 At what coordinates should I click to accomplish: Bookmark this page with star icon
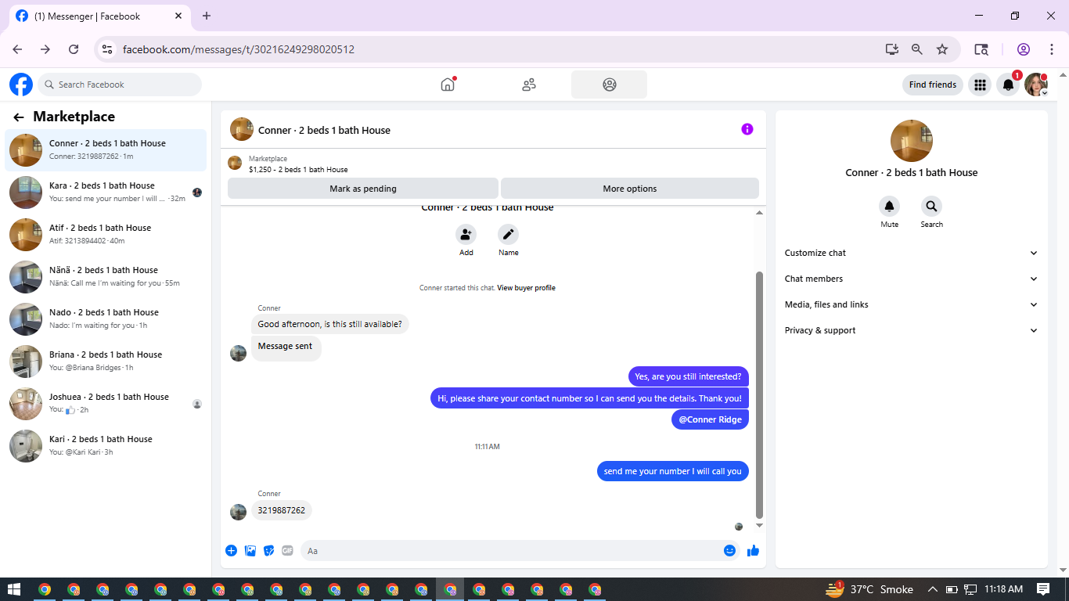pyautogui.click(x=942, y=49)
